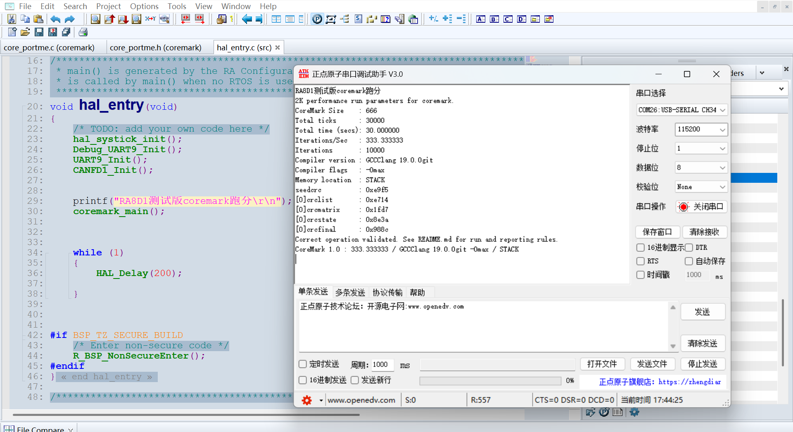Click the Replace X to Y icon
Screen dimensions: 793x432
150,19
